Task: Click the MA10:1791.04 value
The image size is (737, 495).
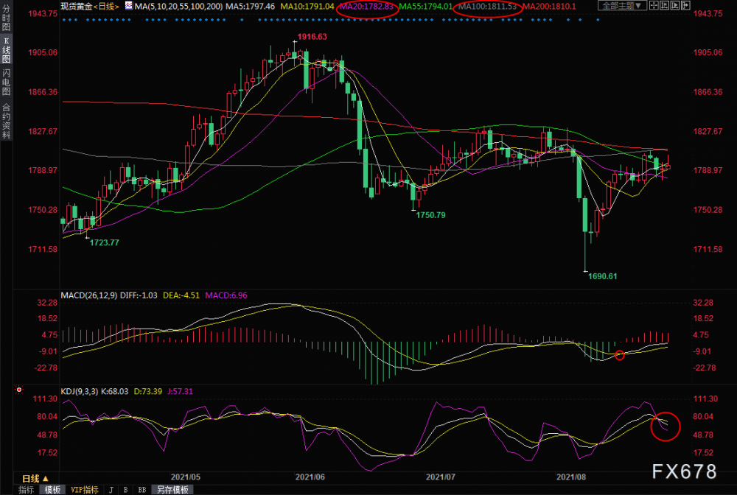Action: tap(307, 6)
